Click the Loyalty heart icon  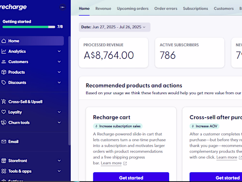click(4, 112)
